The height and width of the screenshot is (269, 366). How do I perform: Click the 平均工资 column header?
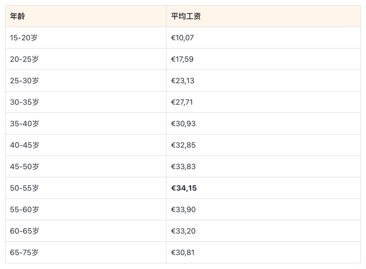tap(186, 16)
